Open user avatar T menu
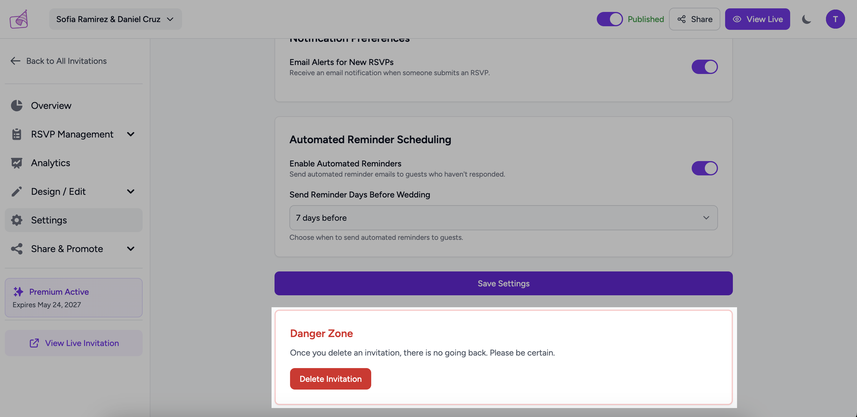Screen dimensions: 857x417 coord(835,19)
